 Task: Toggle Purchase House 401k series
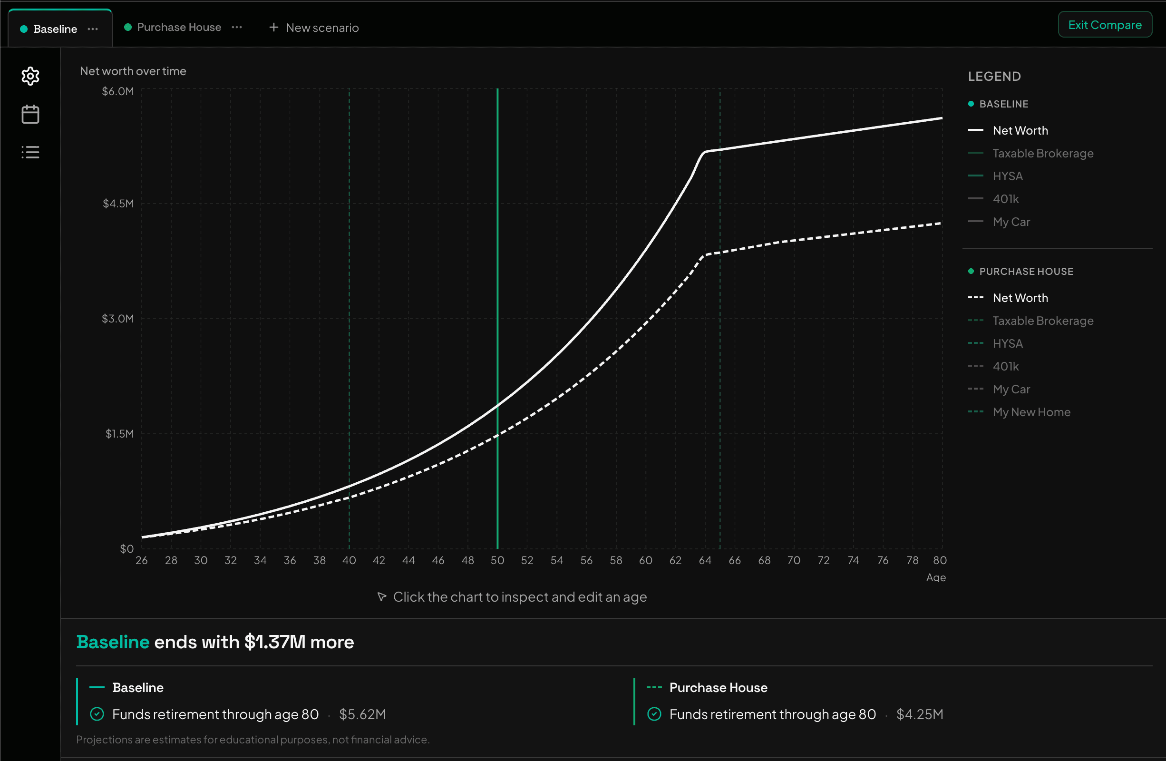tap(993, 367)
